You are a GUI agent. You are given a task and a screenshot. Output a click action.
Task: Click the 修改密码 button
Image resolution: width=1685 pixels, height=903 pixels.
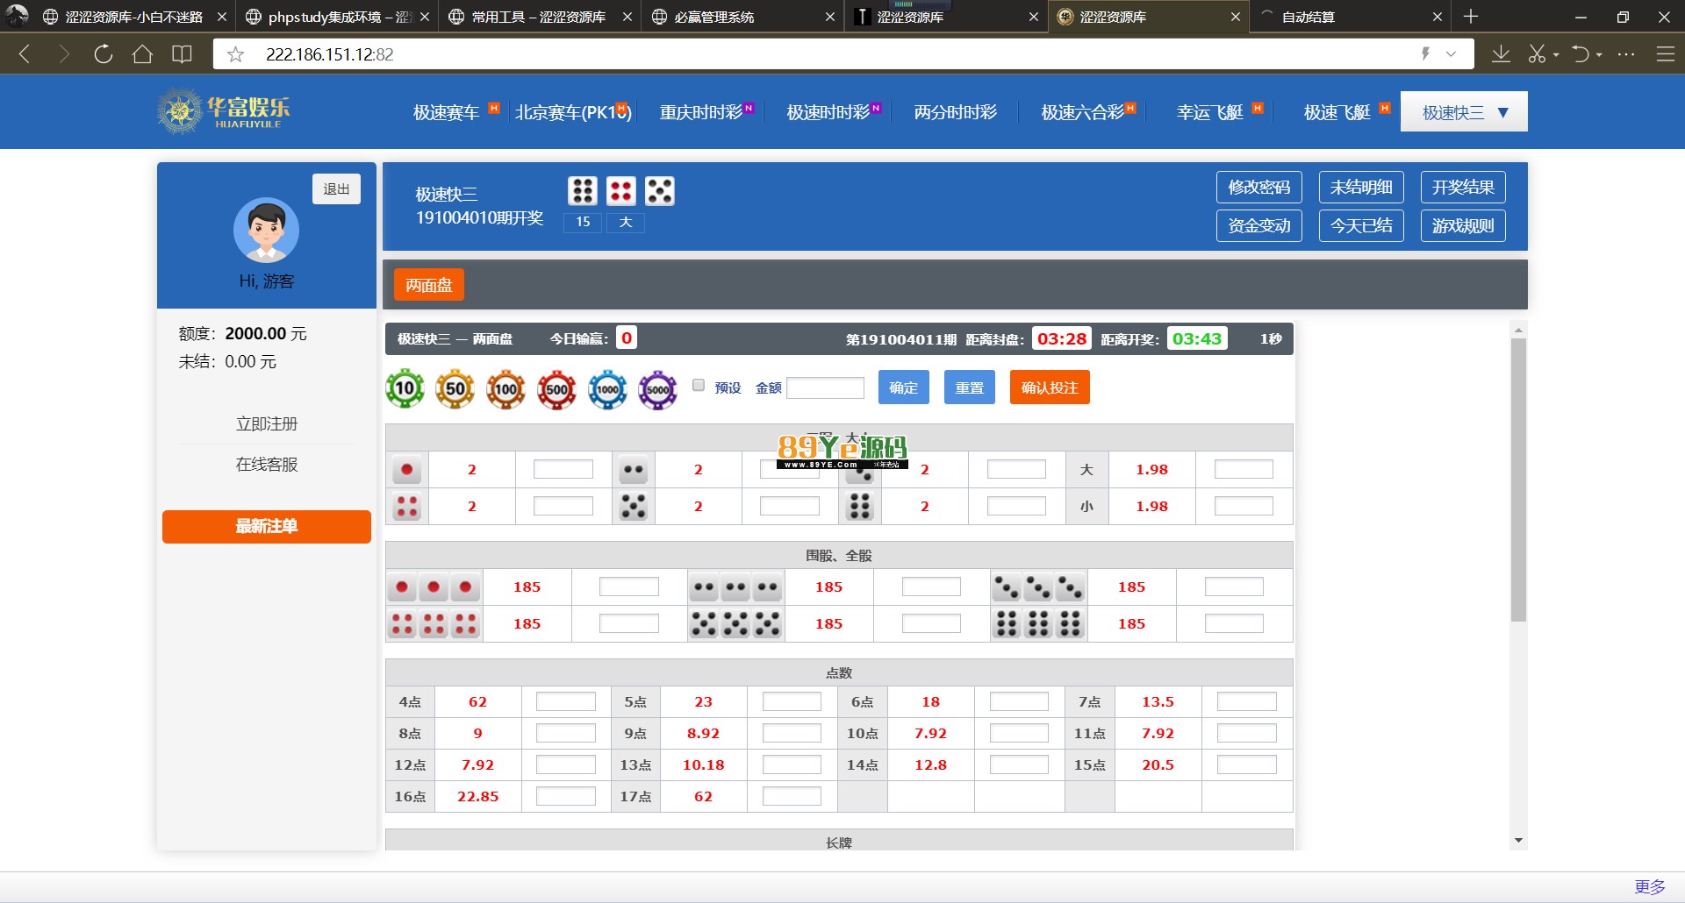point(1258,187)
